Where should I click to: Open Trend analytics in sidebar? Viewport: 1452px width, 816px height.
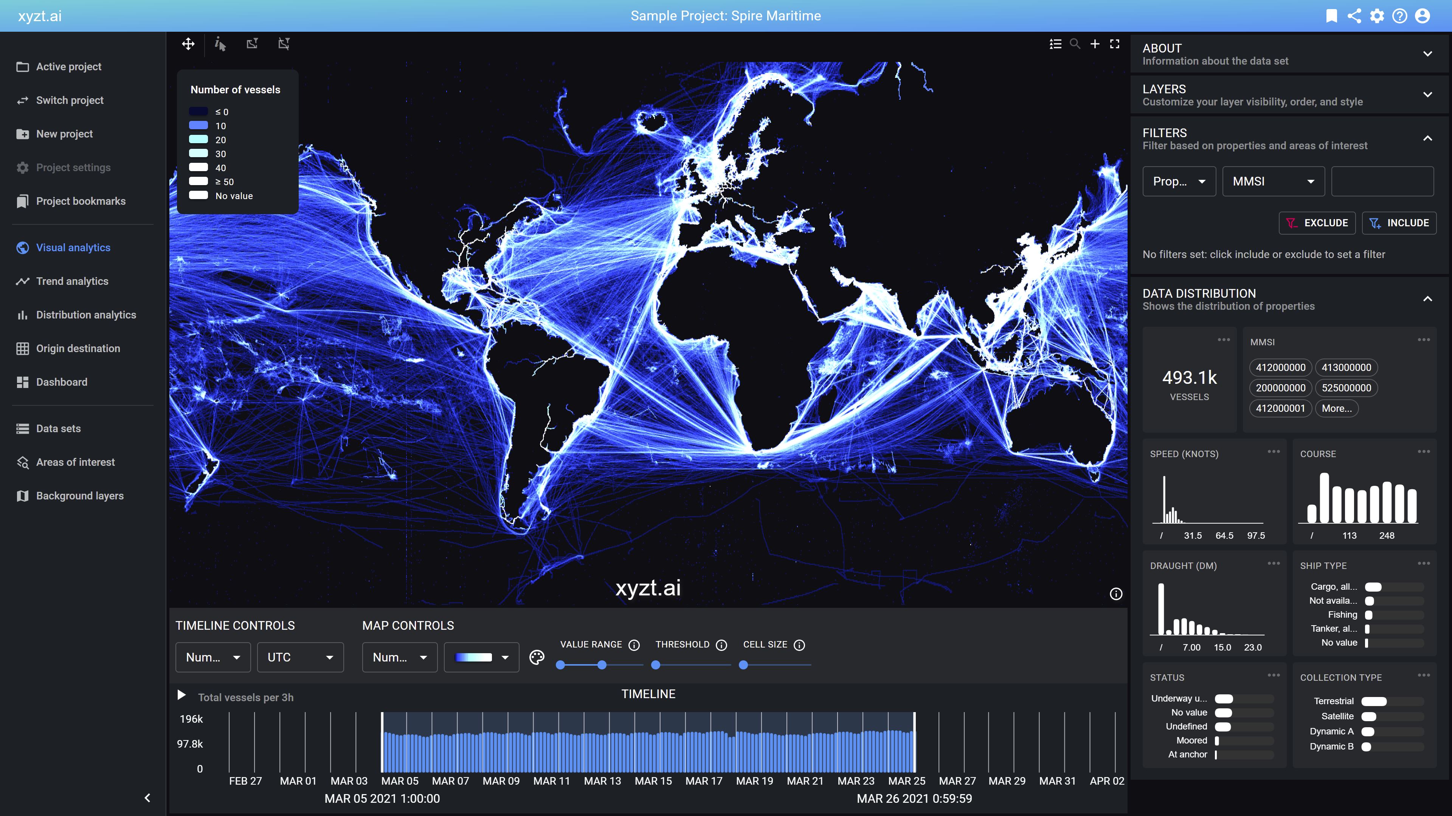coord(72,281)
